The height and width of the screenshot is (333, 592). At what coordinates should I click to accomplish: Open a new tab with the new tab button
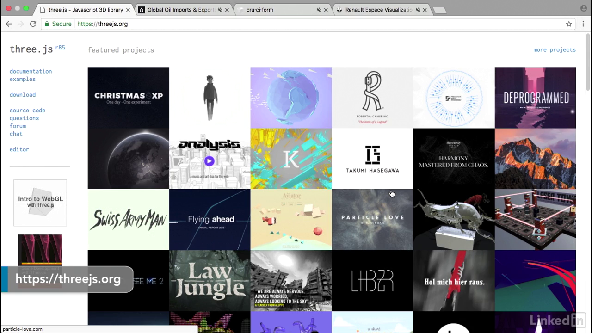click(439, 10)
